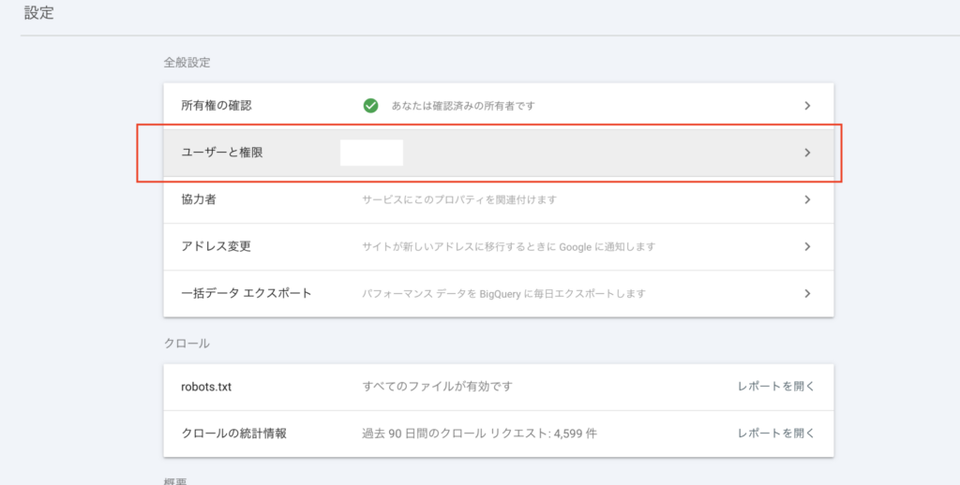Viewport: 960px width, 485px height.
Task: Open the report for クロールの統計情報
Action: (x=775, y=433)
